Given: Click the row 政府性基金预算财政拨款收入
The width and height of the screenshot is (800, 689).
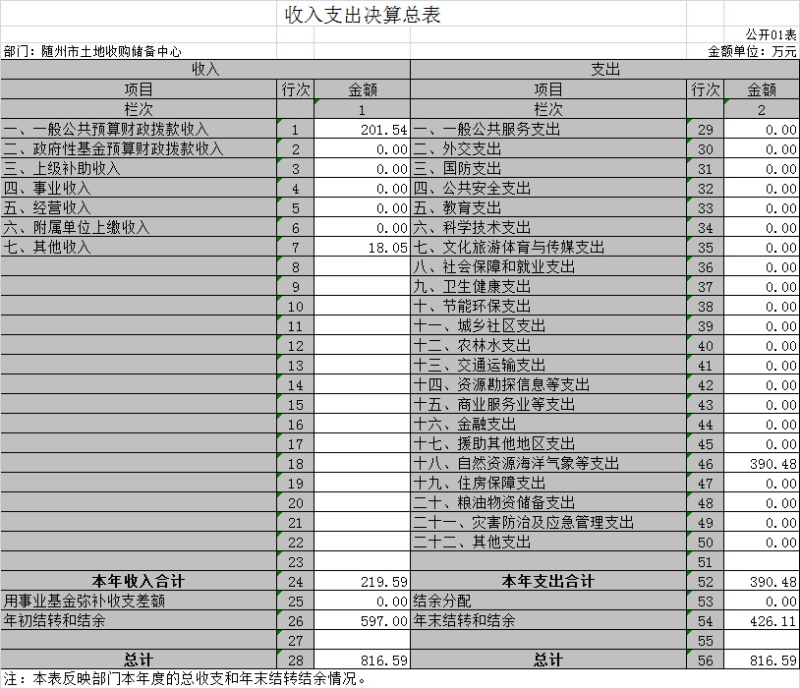Looking at the screenshot, I should (x=139, y=149).
